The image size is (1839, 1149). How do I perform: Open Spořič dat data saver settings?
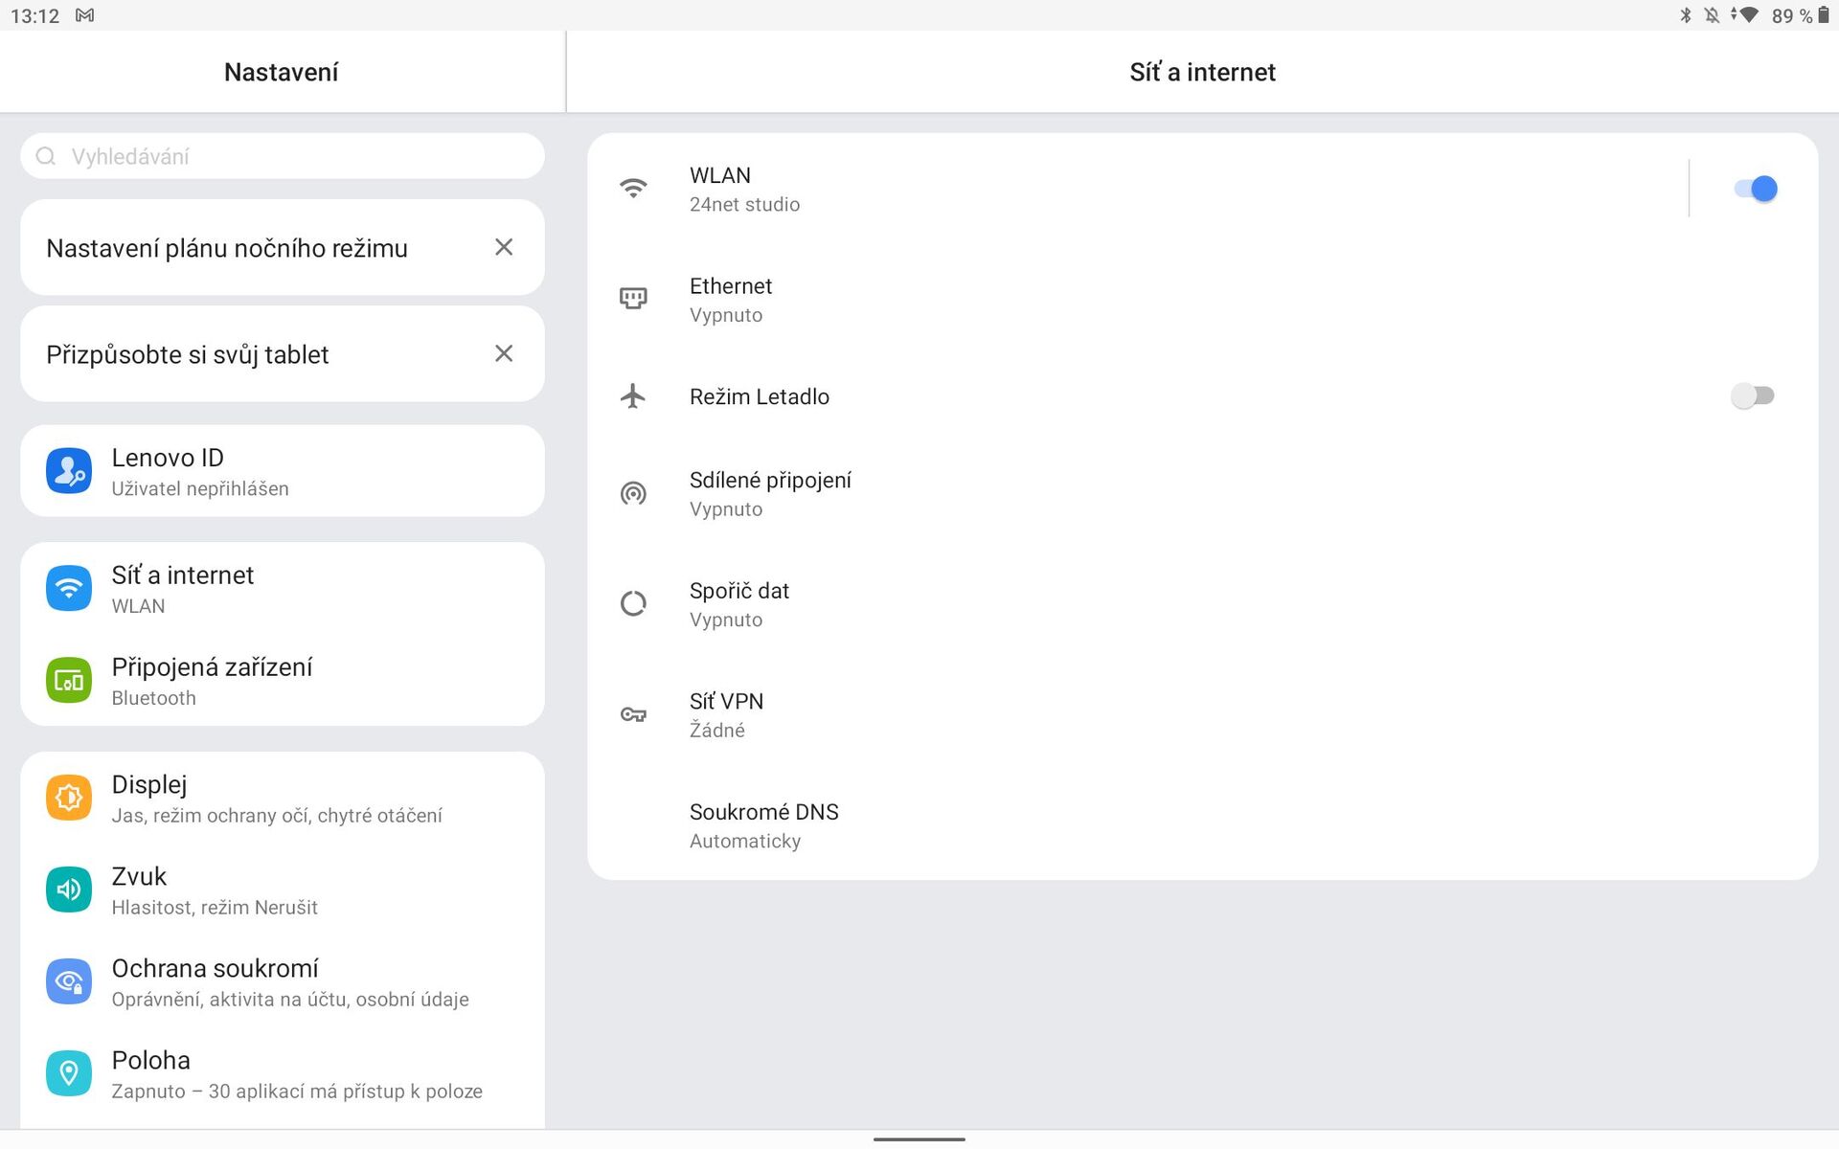[x=739, y=604]
